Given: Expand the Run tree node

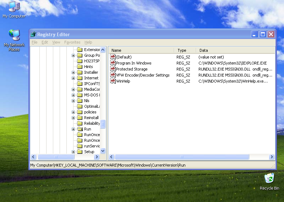Looking at the screenshot, I should [x=73, y=129].
